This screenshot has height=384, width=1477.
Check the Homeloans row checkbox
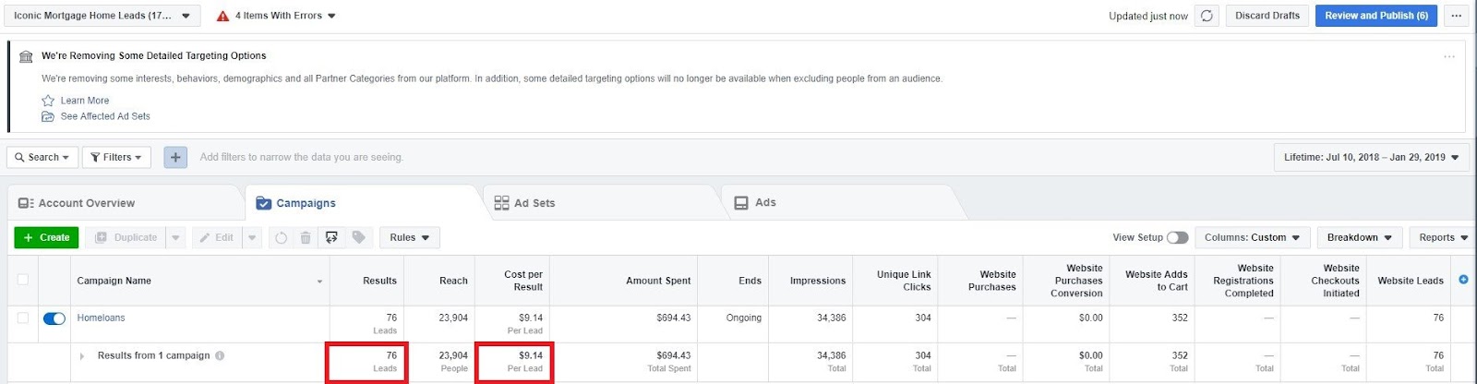(23, 318)
